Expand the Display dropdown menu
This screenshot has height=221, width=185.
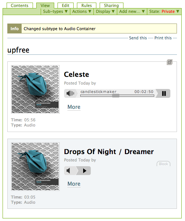105,11
